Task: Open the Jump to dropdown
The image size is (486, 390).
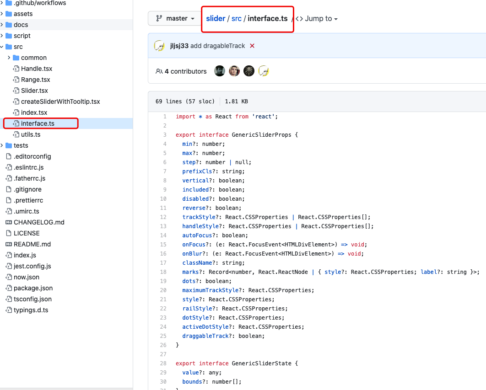Action: click(317, 19)
